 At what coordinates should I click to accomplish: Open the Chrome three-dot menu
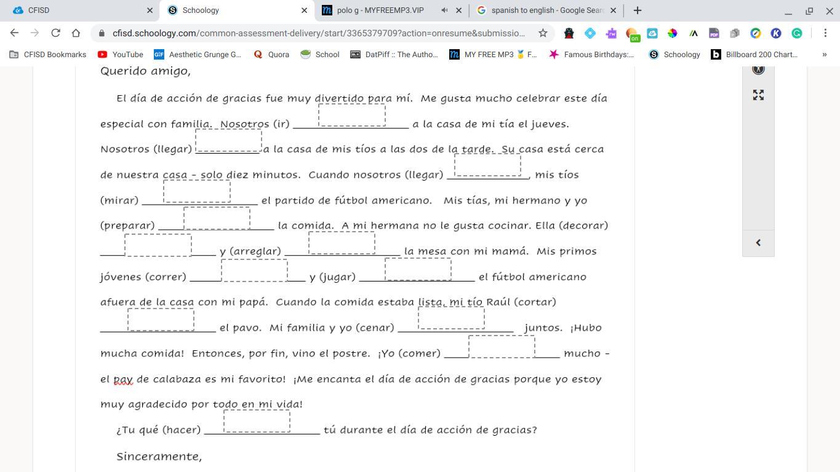[825, 33]
